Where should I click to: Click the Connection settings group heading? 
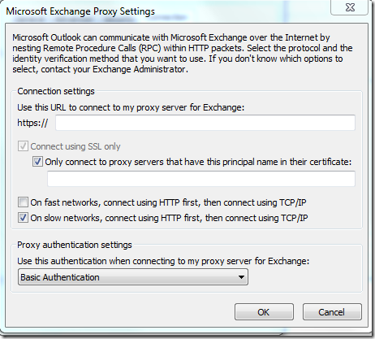coord(56,91)
